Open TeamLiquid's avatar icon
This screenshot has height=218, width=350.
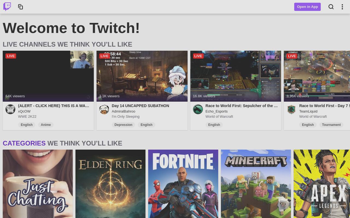click(x=291, y=109)
